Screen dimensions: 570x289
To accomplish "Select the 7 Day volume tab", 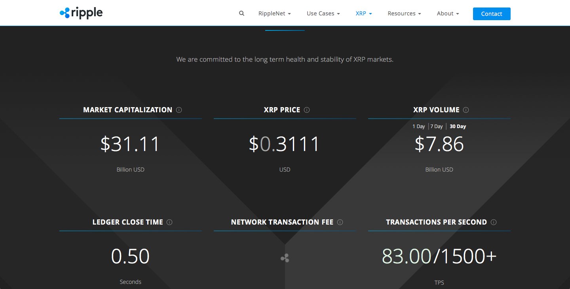I will [x=436, y=127].
